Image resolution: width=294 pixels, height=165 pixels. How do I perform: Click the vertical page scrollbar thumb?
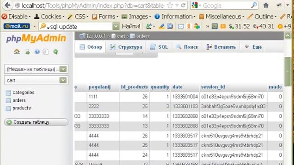[x=288, y=71]
